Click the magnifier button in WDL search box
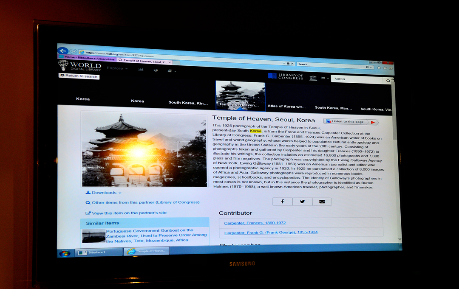The image size is (459, 289). [x=388, y=81]
